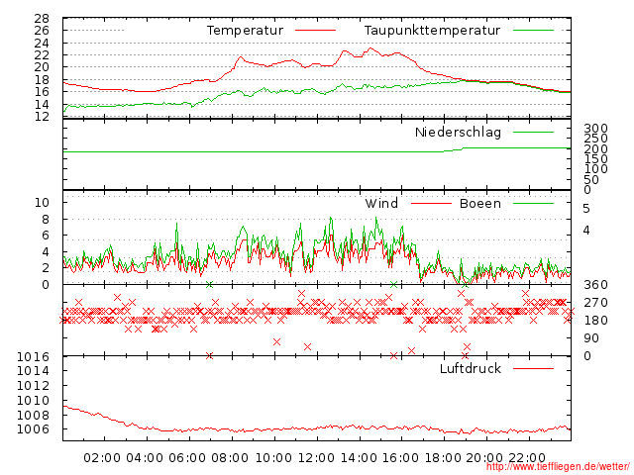Click the 10:00 time axis label
The width and height of the screenshot is (634, 475).
[273, 458]
